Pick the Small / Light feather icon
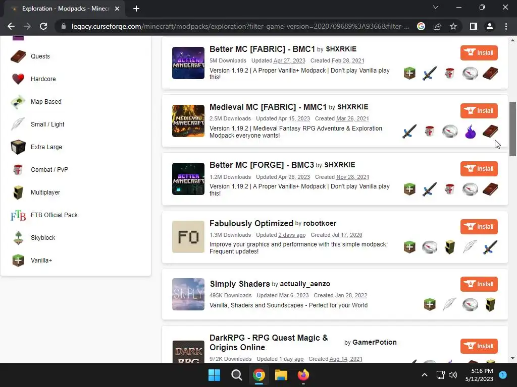 (18, 124)
